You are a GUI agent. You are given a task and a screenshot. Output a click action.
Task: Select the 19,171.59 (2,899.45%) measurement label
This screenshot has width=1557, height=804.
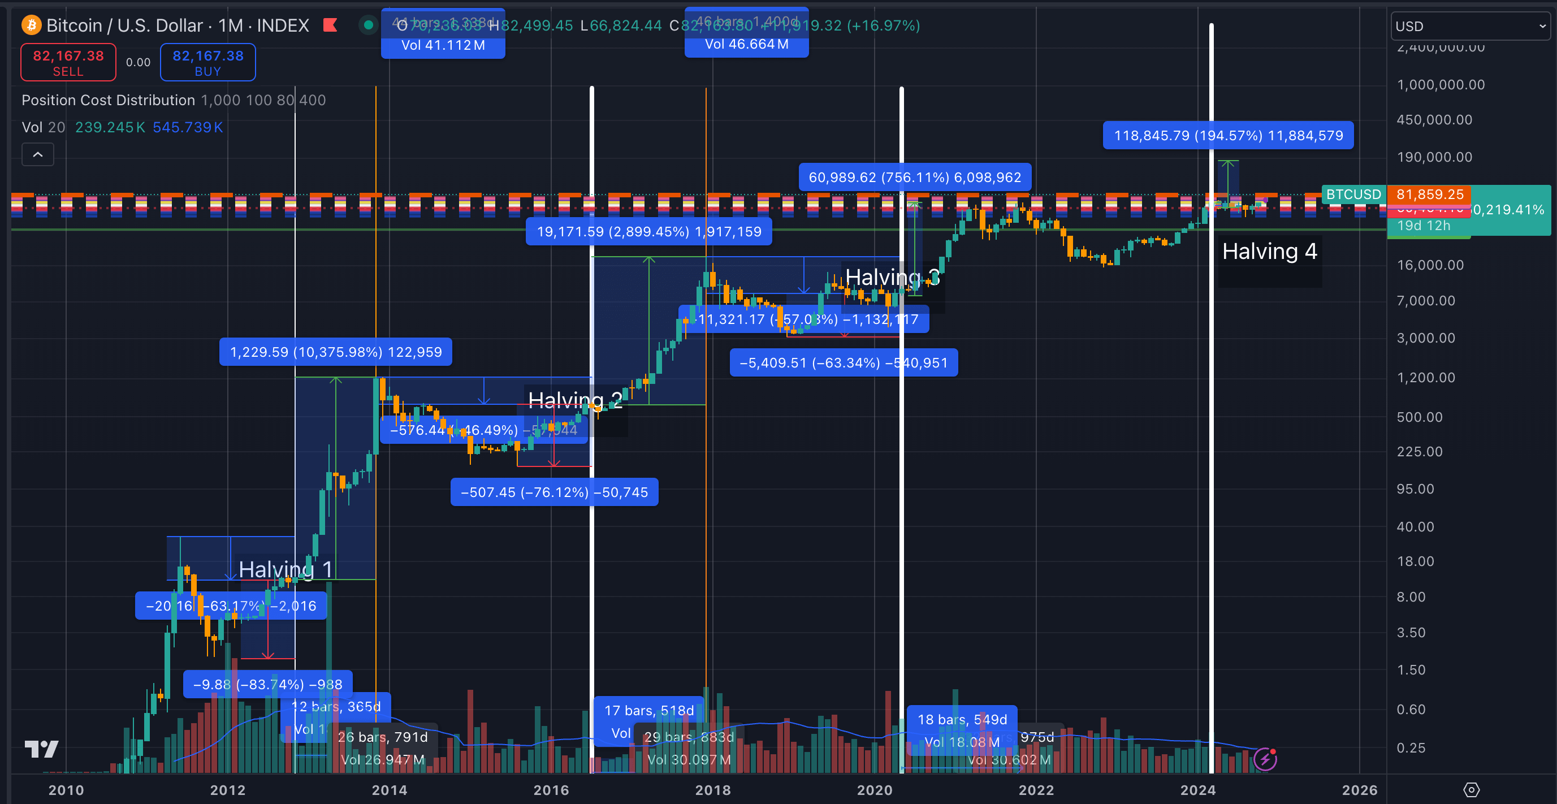pos(649,231)
